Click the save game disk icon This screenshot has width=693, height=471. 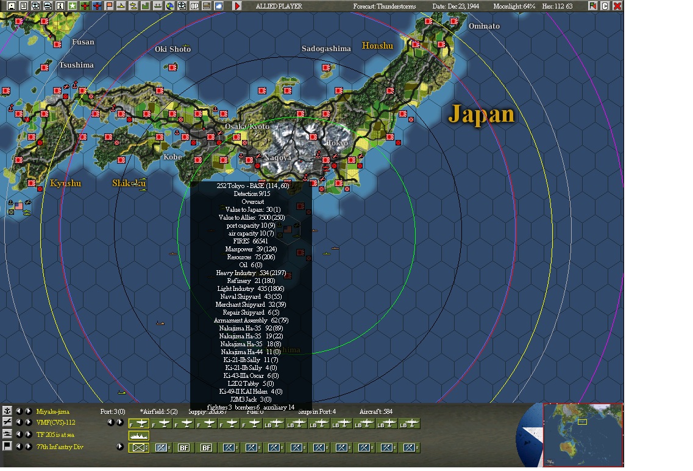(x=12, y=5)
